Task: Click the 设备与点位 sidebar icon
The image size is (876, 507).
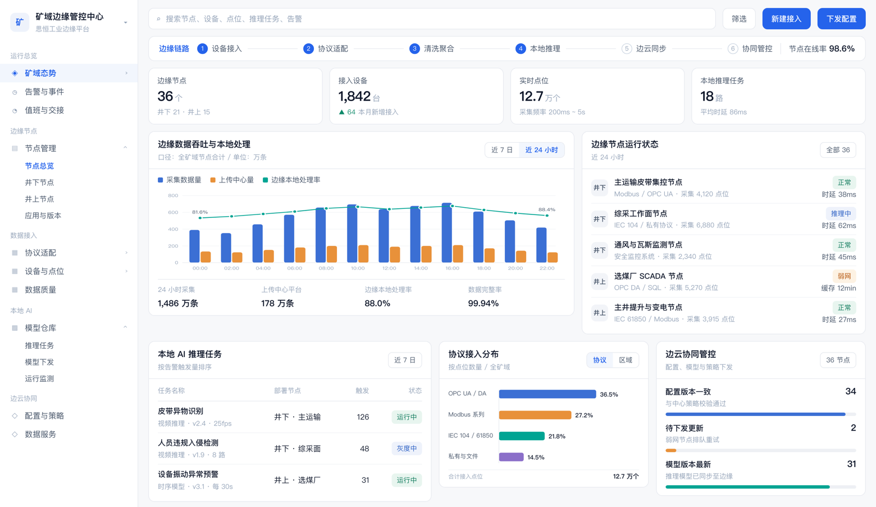Action: 15,271
